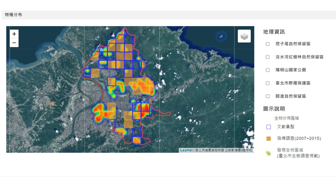The width and height of the screenshot is (336, 177).
Task: Check 淡水河紅樹林自然保留區 layer
Action: pos(268,57)
